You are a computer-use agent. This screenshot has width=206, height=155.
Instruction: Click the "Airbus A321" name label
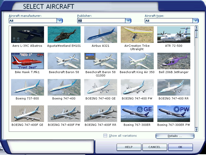[100, 46]
